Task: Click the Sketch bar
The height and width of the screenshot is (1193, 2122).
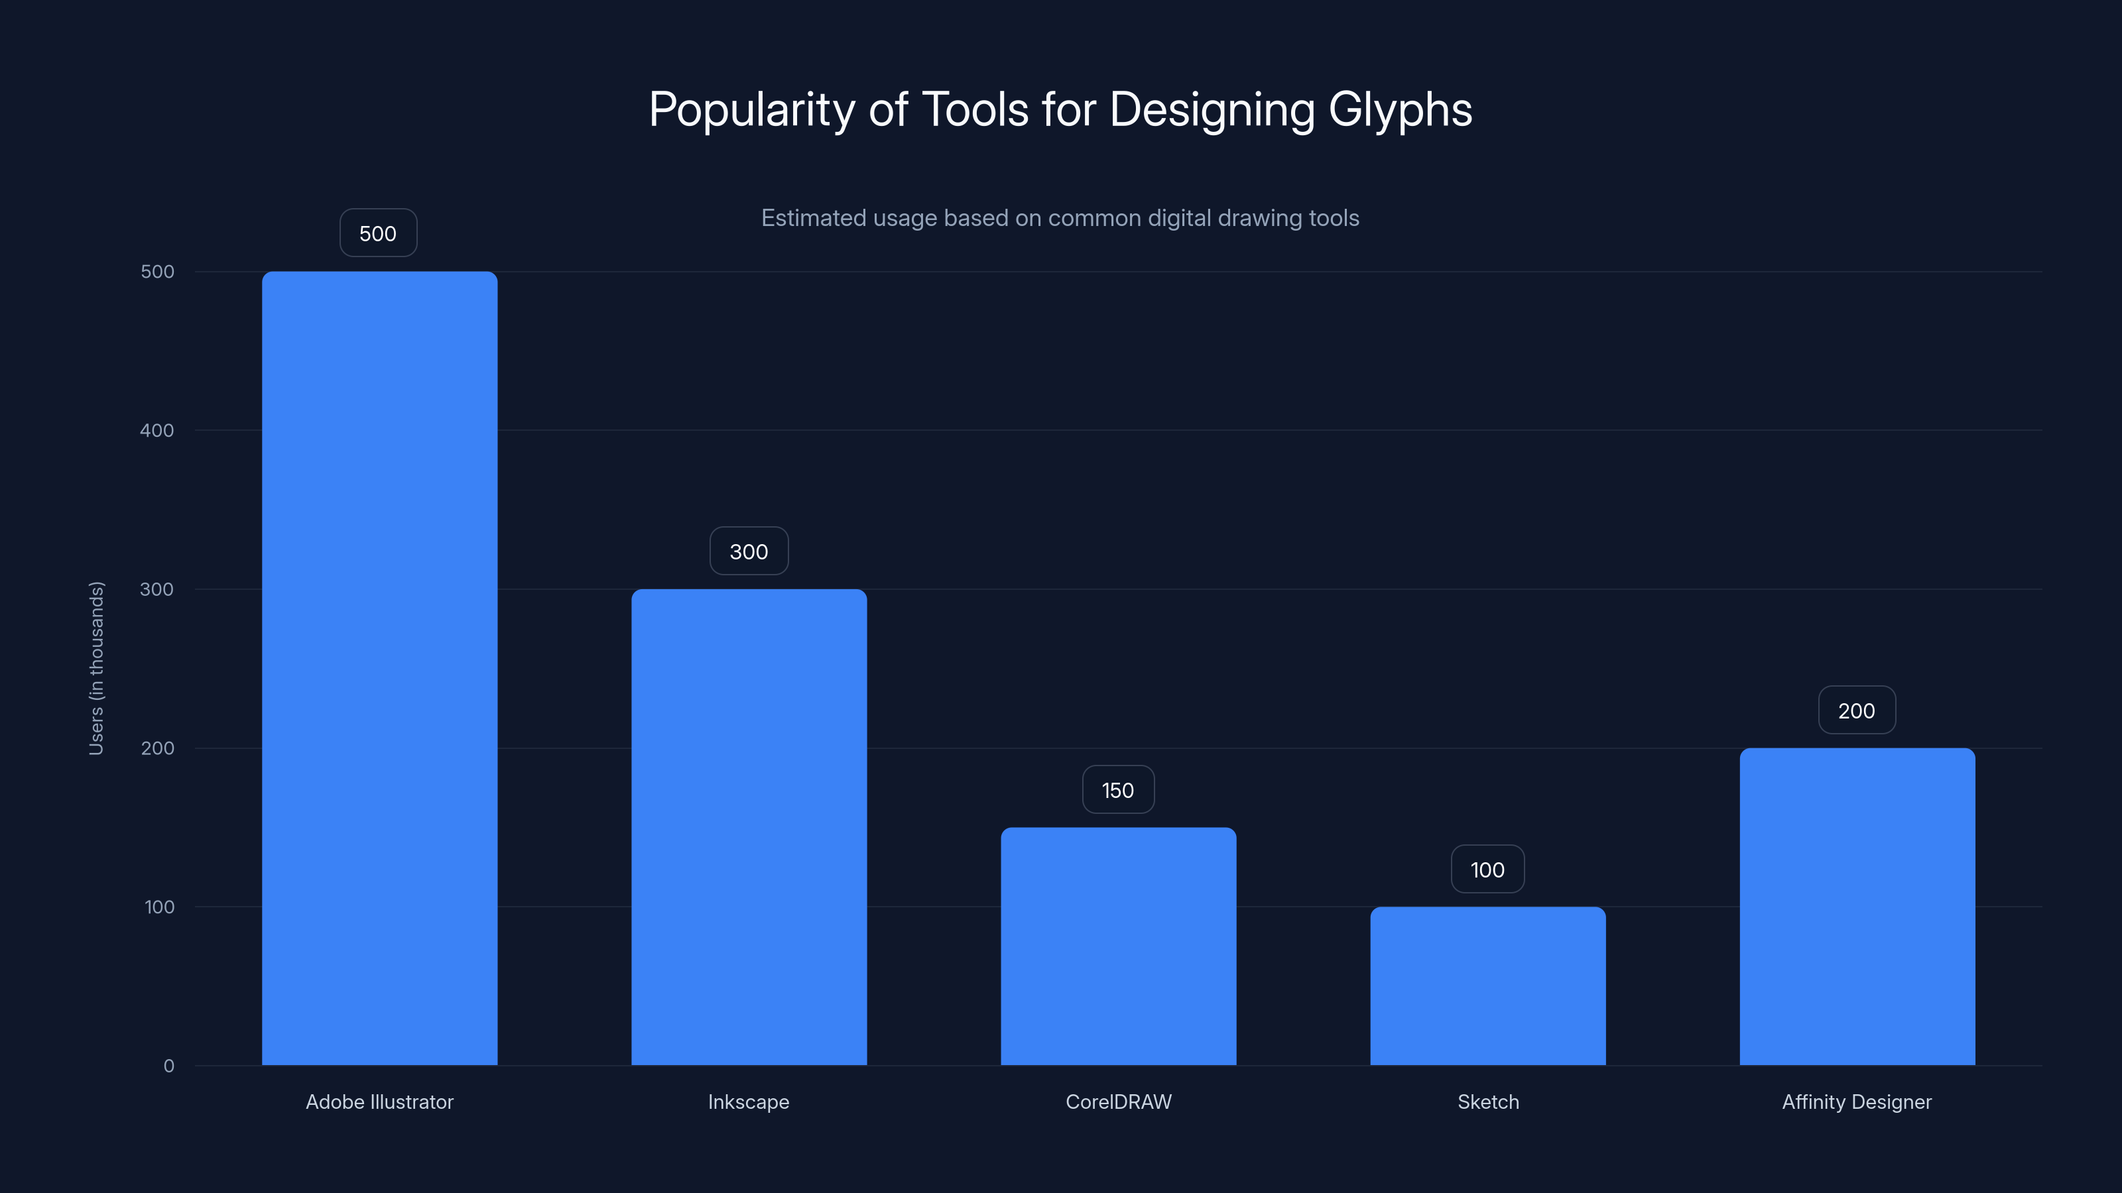Action: click(1487, 986)
